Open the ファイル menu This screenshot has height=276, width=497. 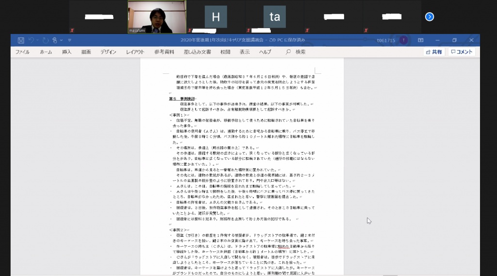pos(22,52)
